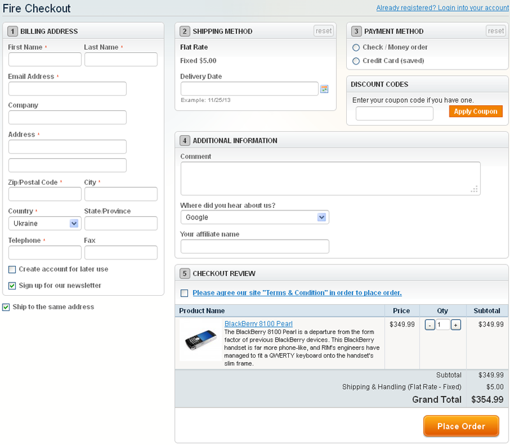The height and width of the screenshot is (445, 510).
Task: Check the Terms & Condition agreement box
Action: (184, 293)
